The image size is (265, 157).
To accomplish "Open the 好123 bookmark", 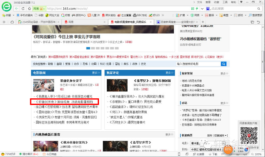I will point(154,15).
